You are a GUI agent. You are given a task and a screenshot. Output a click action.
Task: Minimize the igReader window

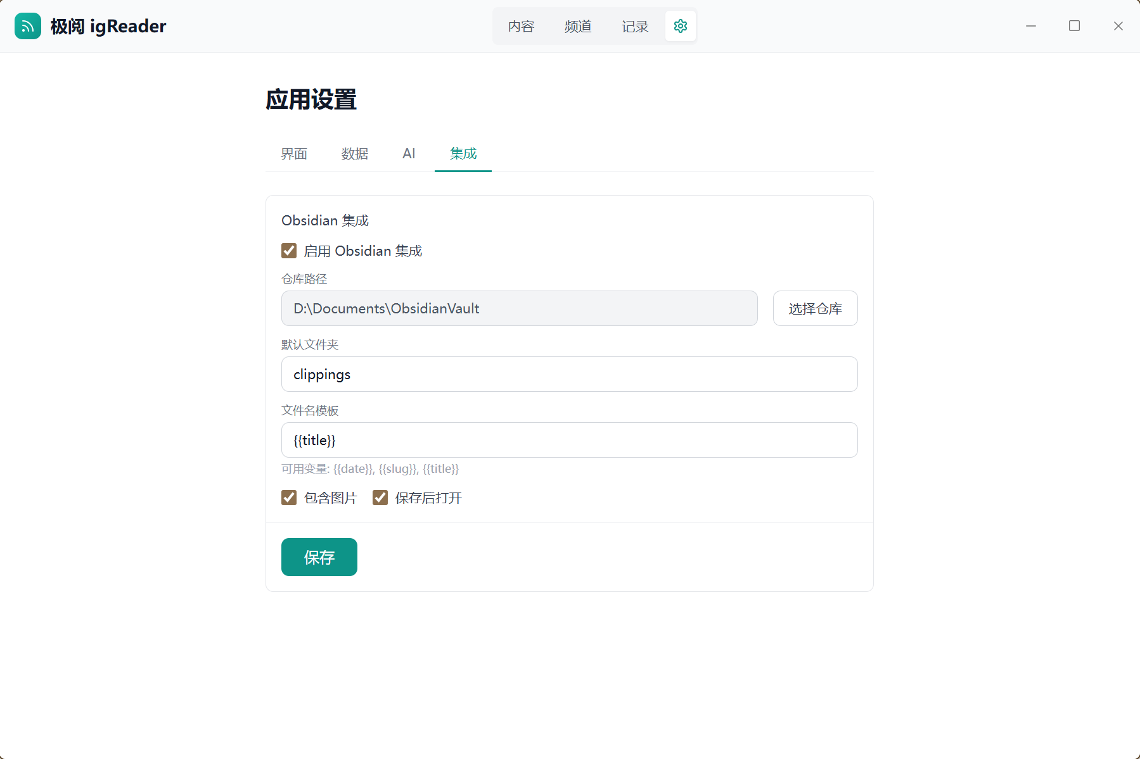1031,26
